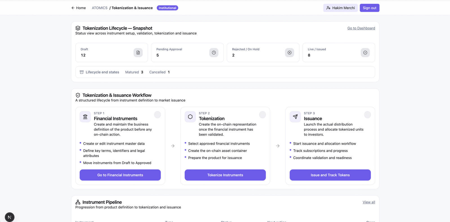Open View all in Instrument Pipeline
450x222 pixels.
pos(369,202)
